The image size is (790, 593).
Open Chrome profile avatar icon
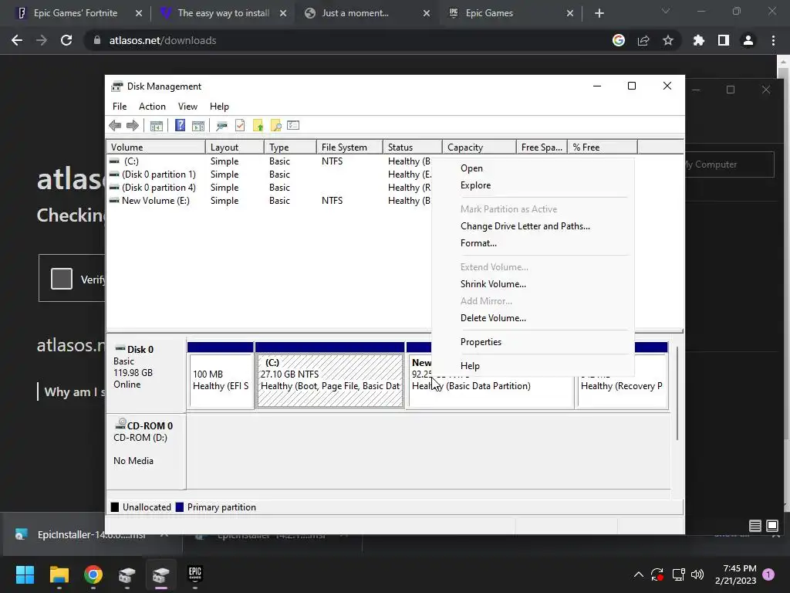pyautogui.click(x=748, y=40)
